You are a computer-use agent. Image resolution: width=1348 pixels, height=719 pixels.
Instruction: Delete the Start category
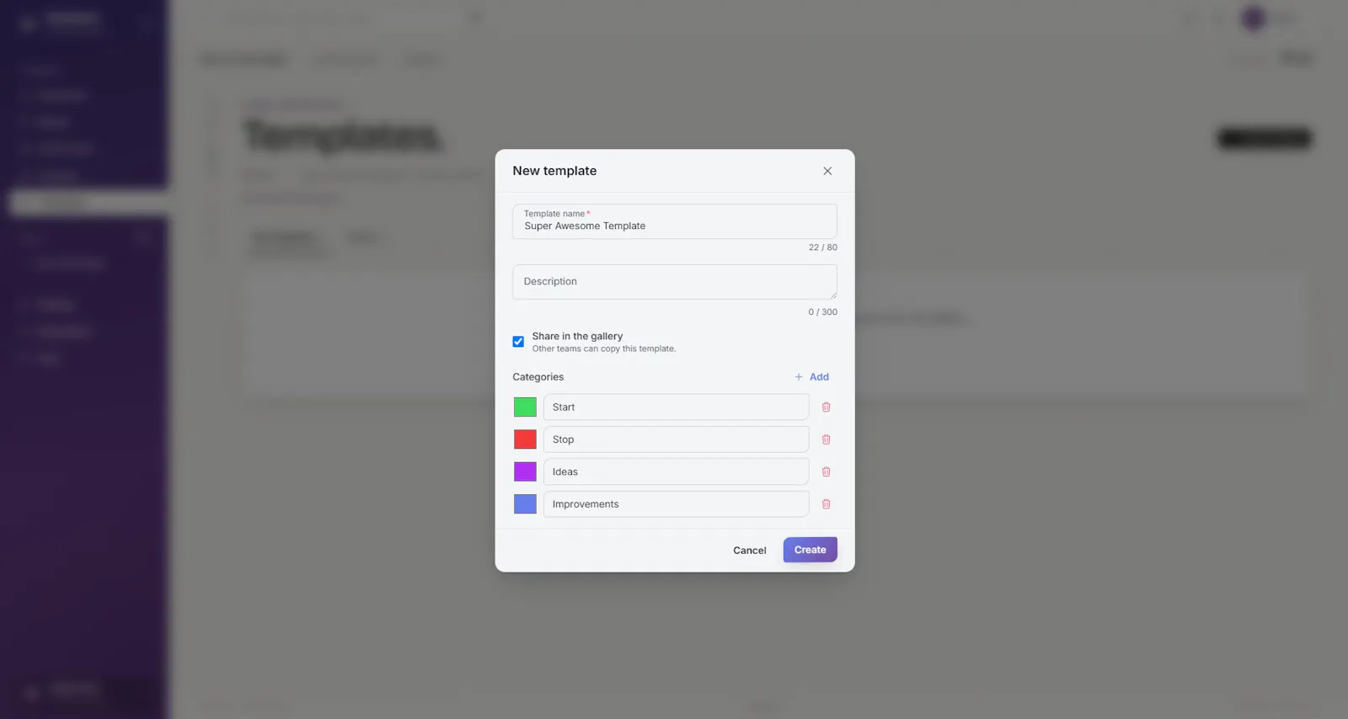826,407
